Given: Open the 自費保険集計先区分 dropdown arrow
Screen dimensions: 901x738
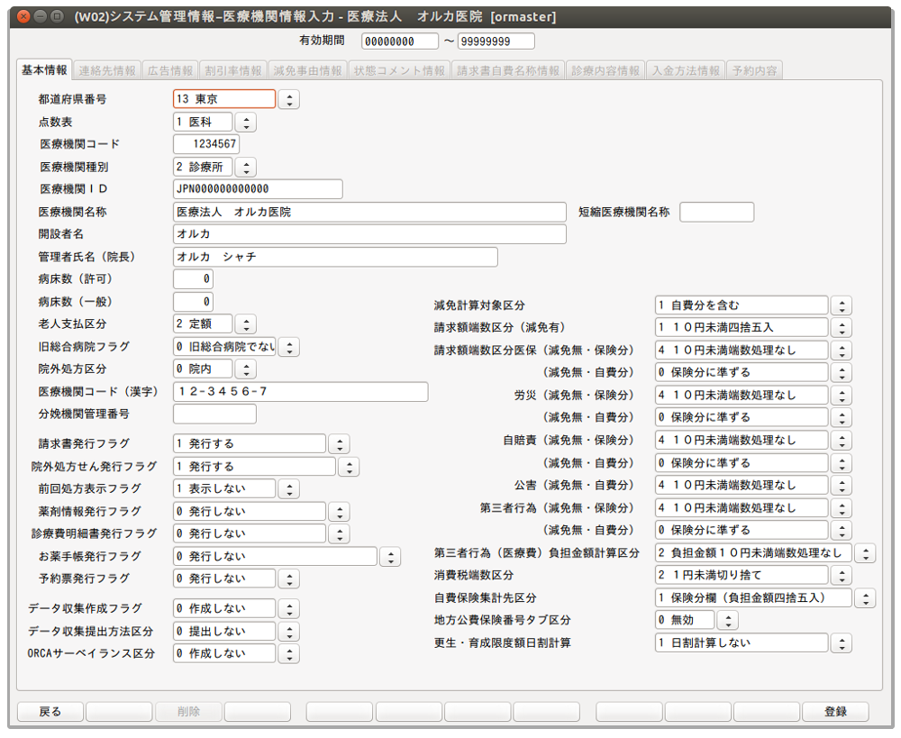Looking at the screenshot, I should (865, 598).
